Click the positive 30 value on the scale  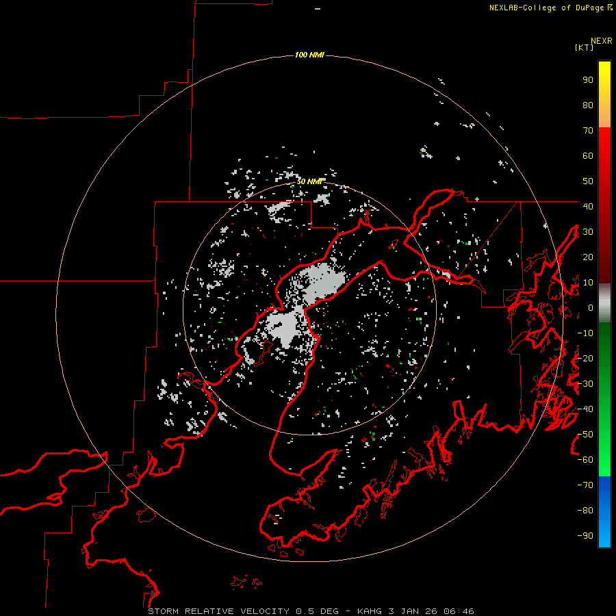point(588,232)
